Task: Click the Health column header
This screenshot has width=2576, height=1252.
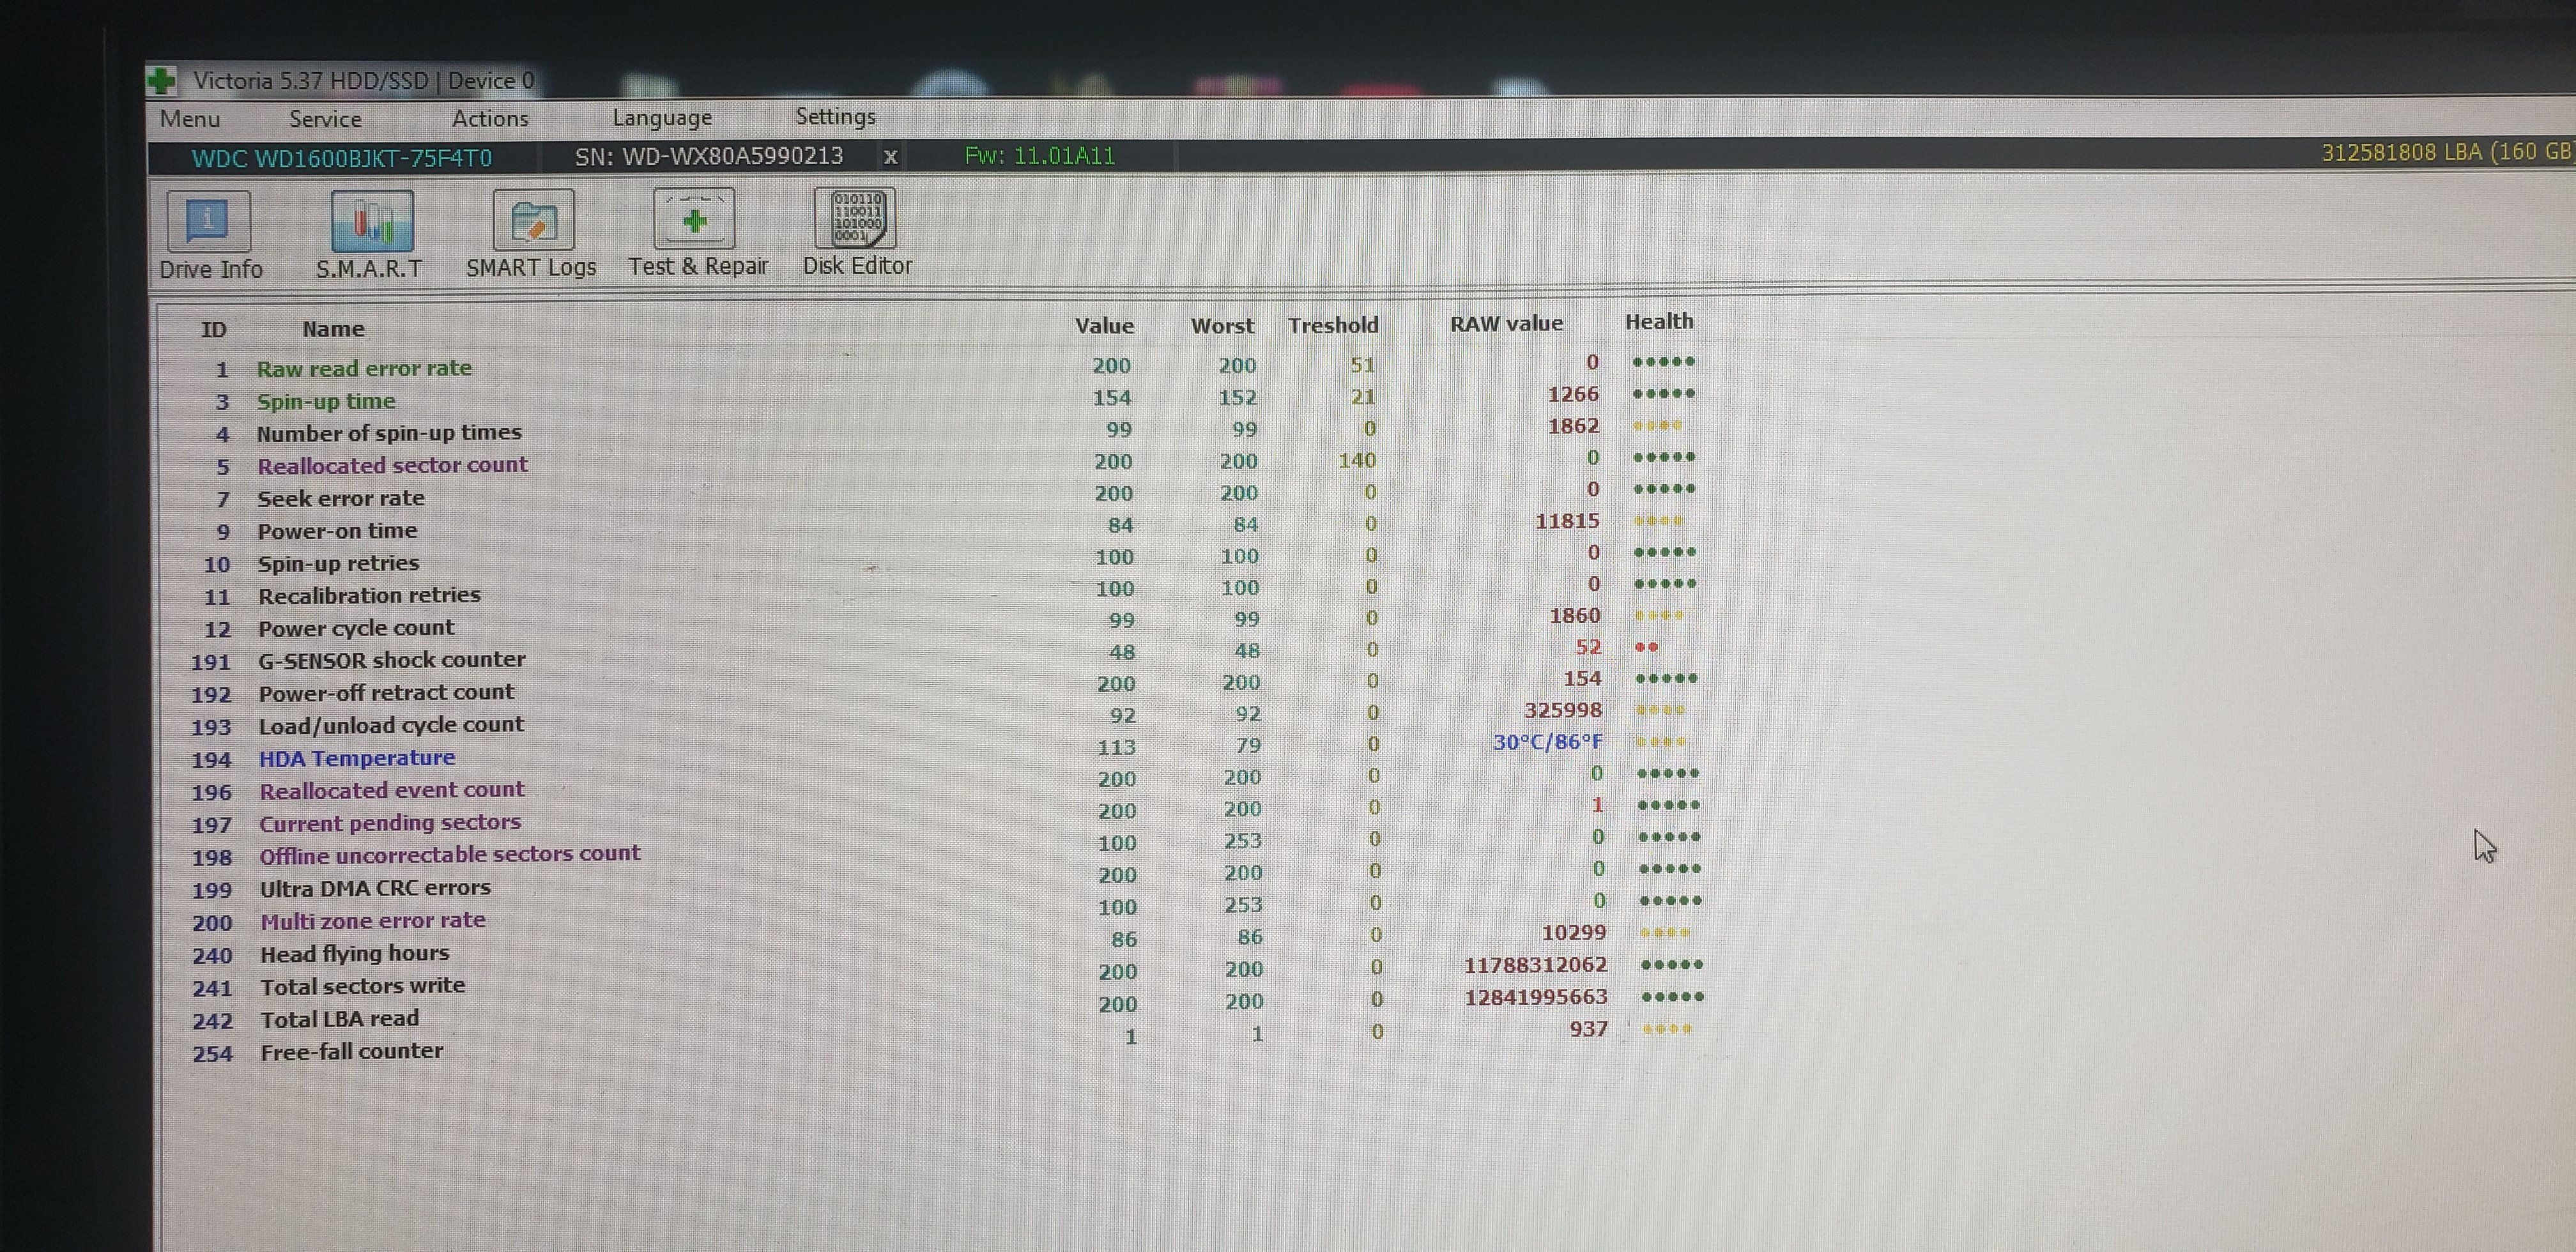Action: tap(1659, 321)
